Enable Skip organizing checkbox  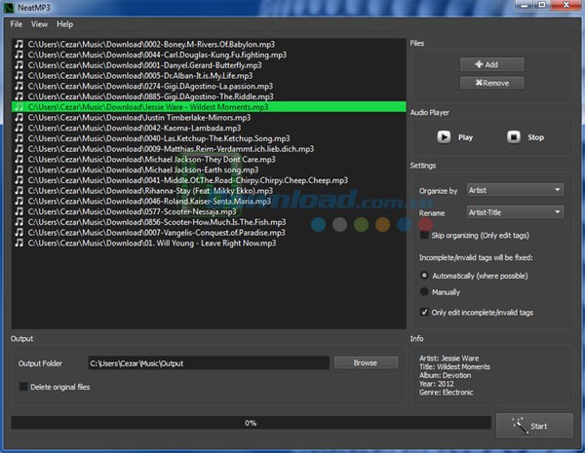tap(424, 236)
